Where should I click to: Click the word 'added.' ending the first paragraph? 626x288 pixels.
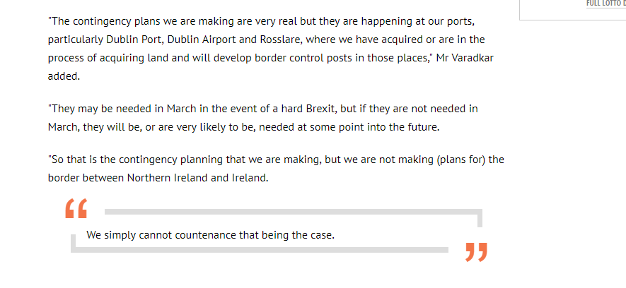coord(64,76)
